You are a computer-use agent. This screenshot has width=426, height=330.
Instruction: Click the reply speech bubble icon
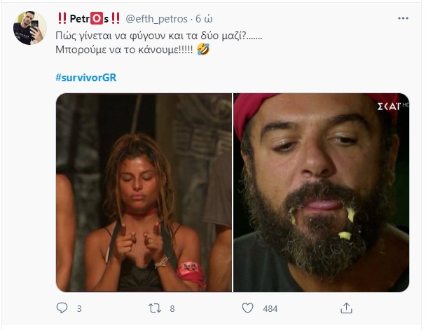click(62, 308)
